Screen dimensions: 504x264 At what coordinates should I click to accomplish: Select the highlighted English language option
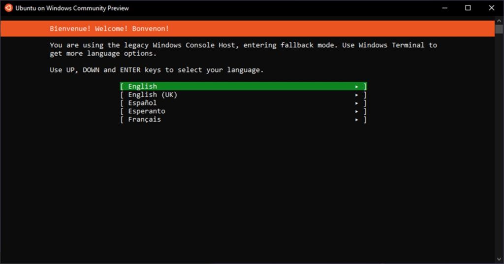point(143,86)
